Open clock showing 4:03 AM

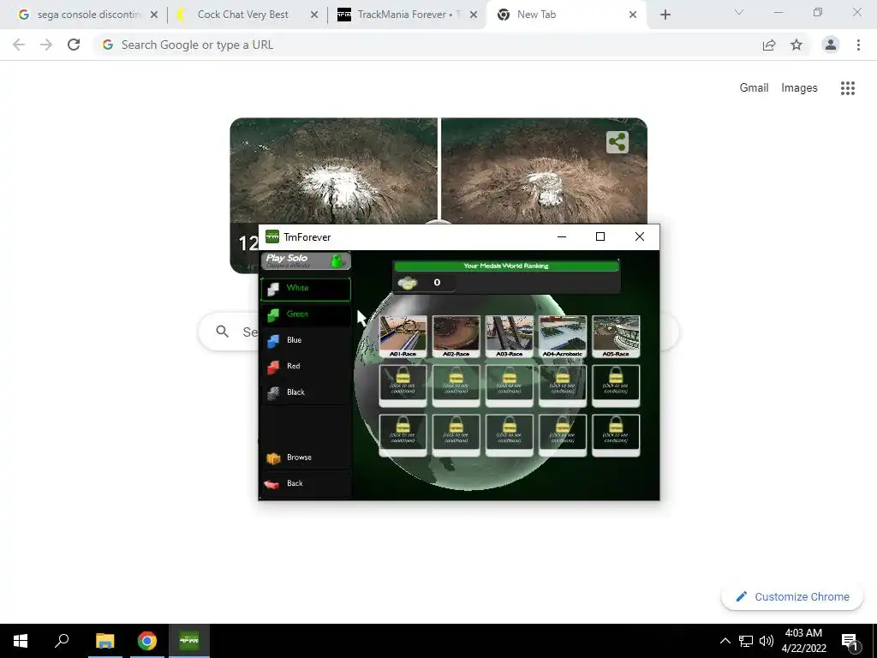pyautogui.click(x=803, y=641)
